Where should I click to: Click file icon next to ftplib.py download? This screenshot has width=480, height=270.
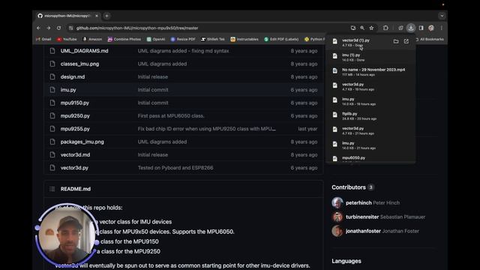(335, 115)
